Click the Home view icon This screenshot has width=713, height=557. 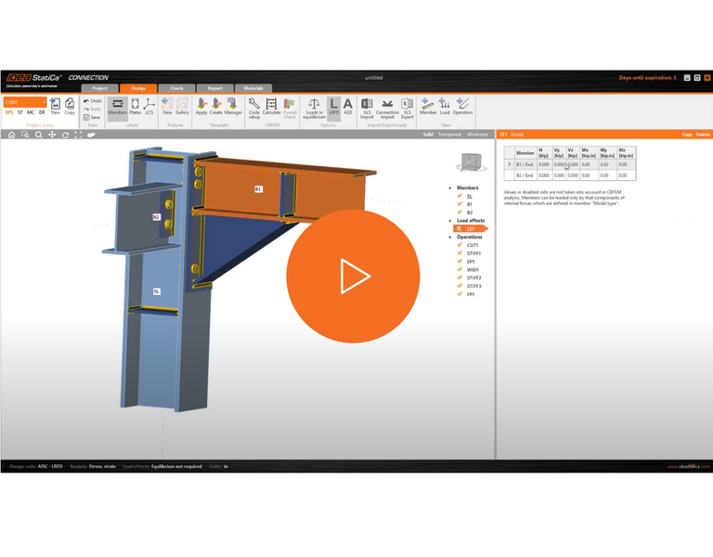[x=11, y=135]
